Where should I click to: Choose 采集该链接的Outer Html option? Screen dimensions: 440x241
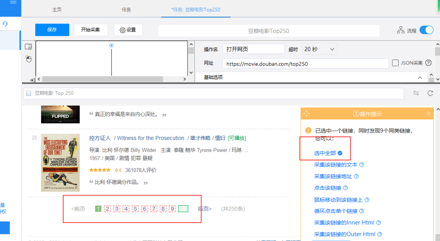point(344,234)
